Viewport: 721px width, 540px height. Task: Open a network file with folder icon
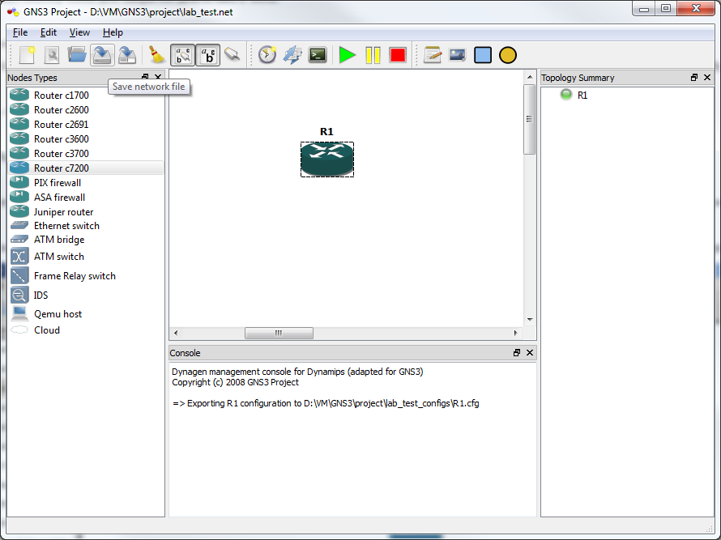click(77, 55)
